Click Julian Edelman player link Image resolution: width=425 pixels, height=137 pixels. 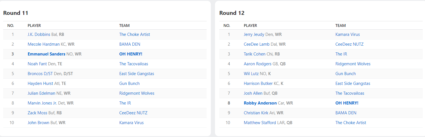[x=41, y=93]
